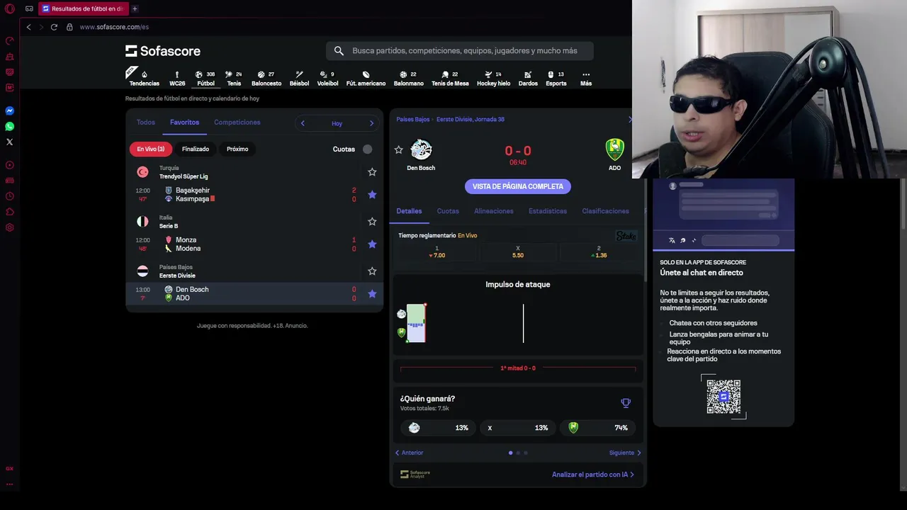Go back to previous page
This screenshot has width=907, height=510.
pos(28,27)
